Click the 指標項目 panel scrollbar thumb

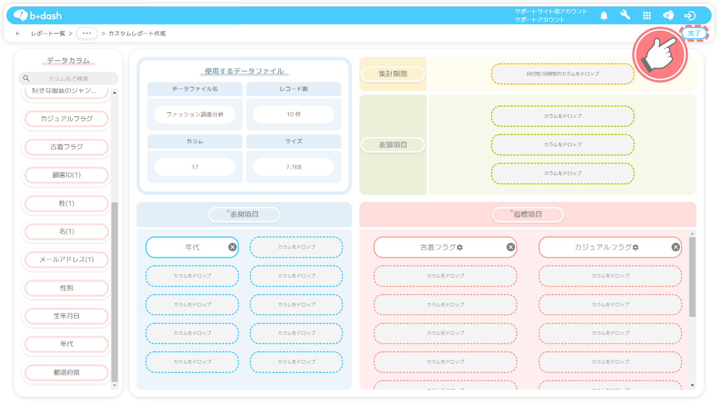[692, 277]
